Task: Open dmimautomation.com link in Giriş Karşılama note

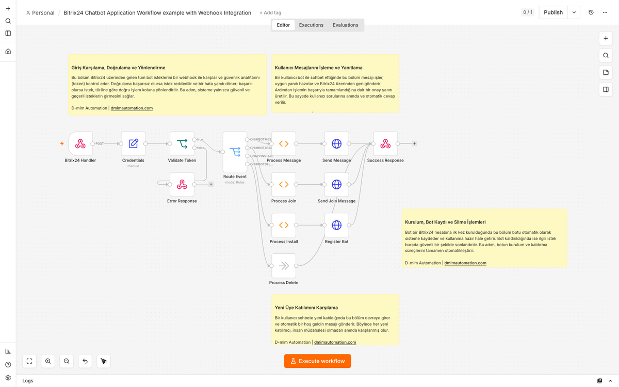Action: point(132,108)
